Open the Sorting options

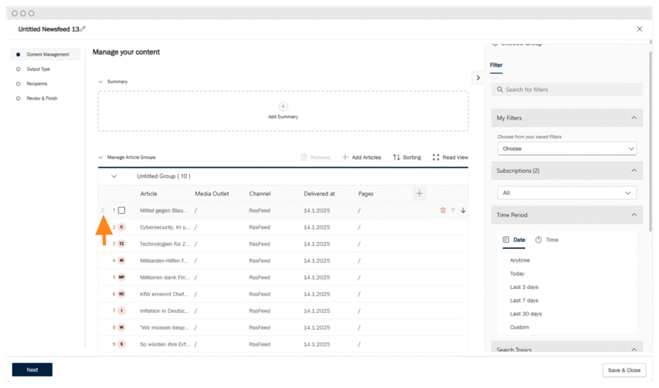pyautogui.click(x=407, y=157)
